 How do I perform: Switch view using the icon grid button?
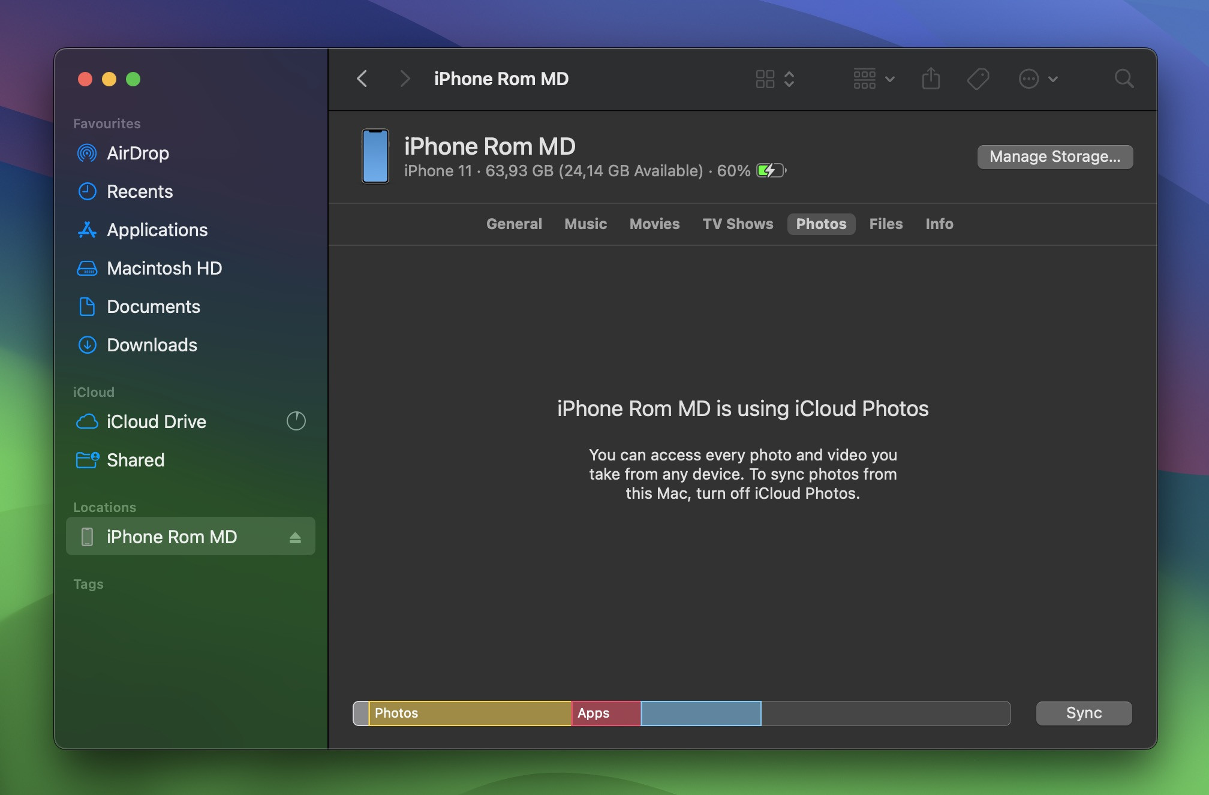pyautogui.click(x=775, y=79)
